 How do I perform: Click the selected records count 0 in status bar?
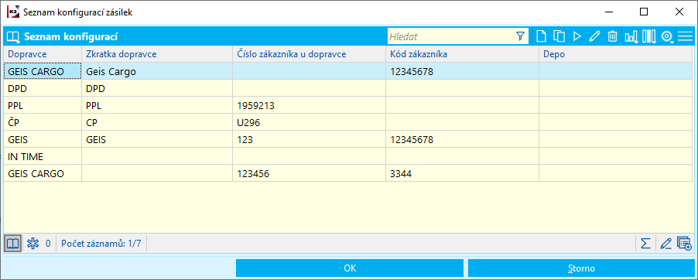48,244
